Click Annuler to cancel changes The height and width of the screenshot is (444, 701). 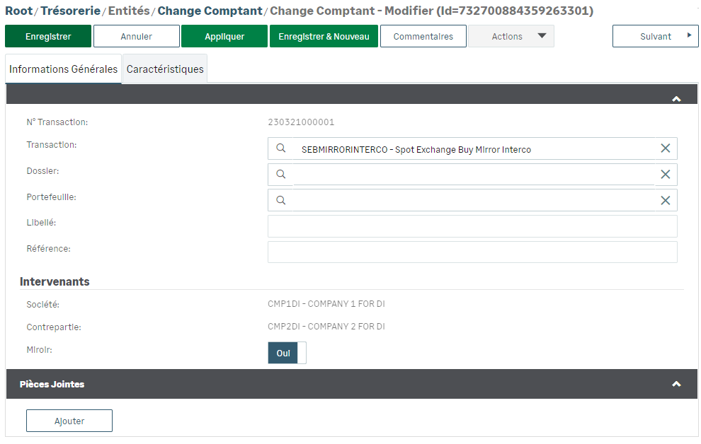(136, 36)
